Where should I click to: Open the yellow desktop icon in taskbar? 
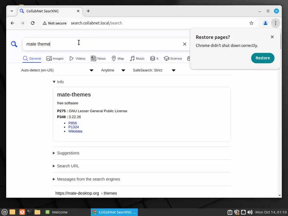pos(12,212)
